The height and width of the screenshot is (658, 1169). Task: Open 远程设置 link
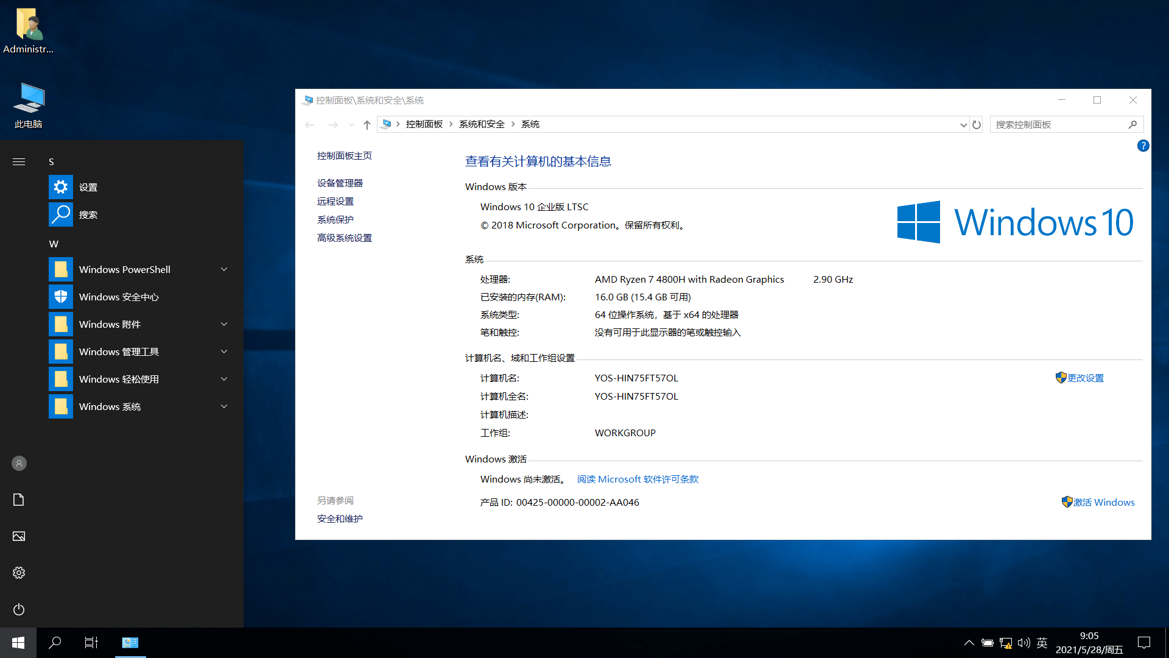click(335, 202)
